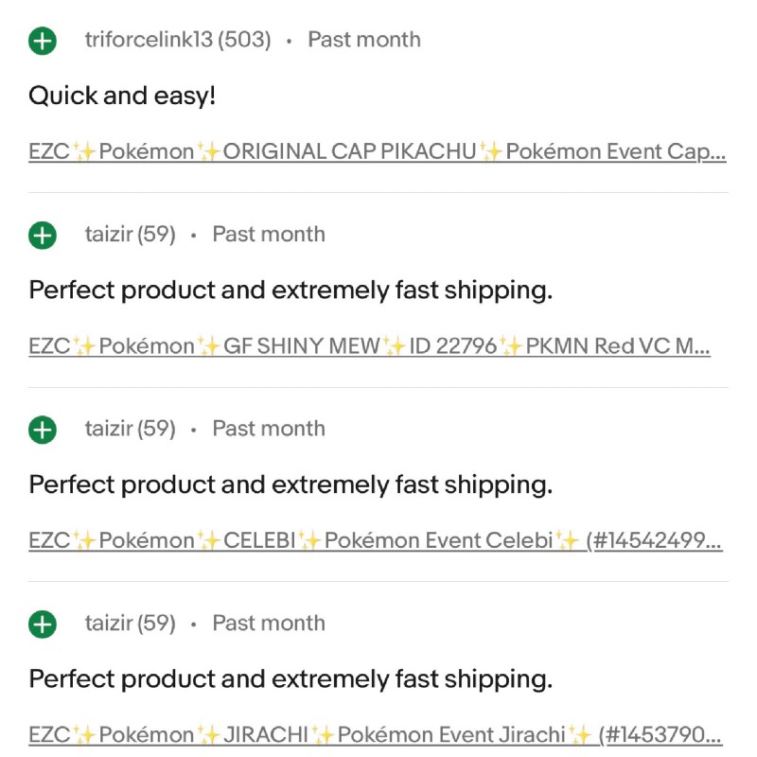The image size is (757, 757).
Task: Select the 'Quick and easy!' feedback comment
Action: tap(123, 96)
